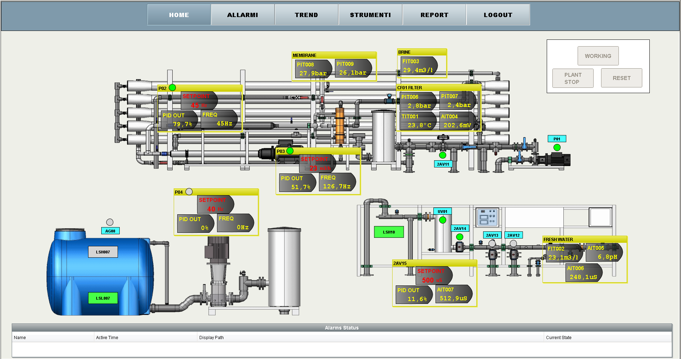This screenshot has width=681, height=359.
Task: Click the LSL007 level switch on tank
Action: 103,298
